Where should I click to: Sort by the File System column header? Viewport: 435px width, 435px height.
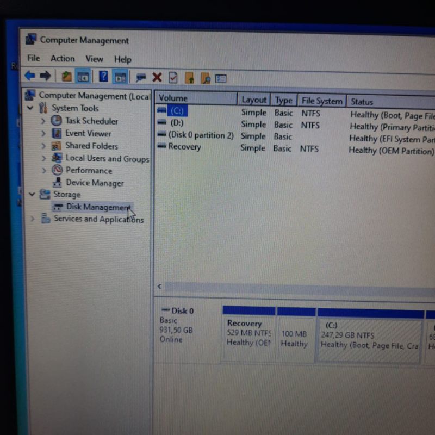pyautogui.click(x=322, y=101)
